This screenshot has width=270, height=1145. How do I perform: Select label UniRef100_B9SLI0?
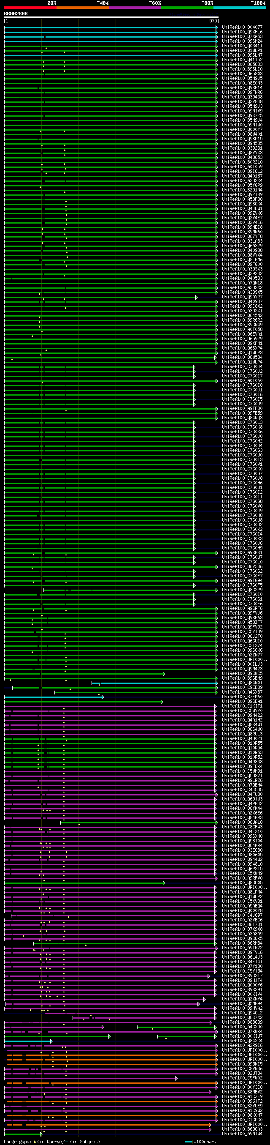point(242,69)
